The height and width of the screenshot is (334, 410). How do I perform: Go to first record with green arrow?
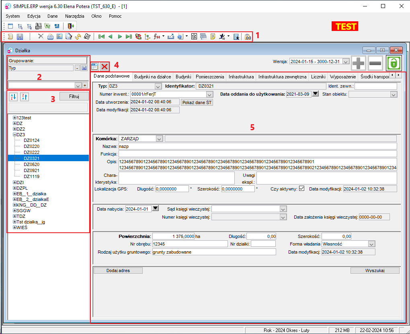(101, 37)
